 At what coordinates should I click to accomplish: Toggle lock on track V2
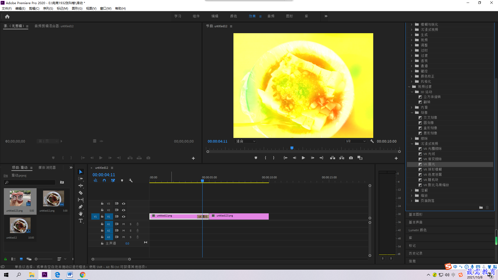(102, 210)
